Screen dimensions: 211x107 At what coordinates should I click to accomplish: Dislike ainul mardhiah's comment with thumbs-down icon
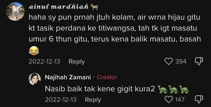click(x=199, y=62)
